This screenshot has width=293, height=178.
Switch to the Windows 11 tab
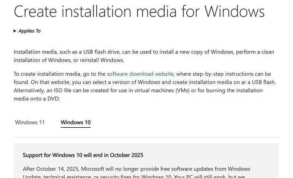click(30, 122)
